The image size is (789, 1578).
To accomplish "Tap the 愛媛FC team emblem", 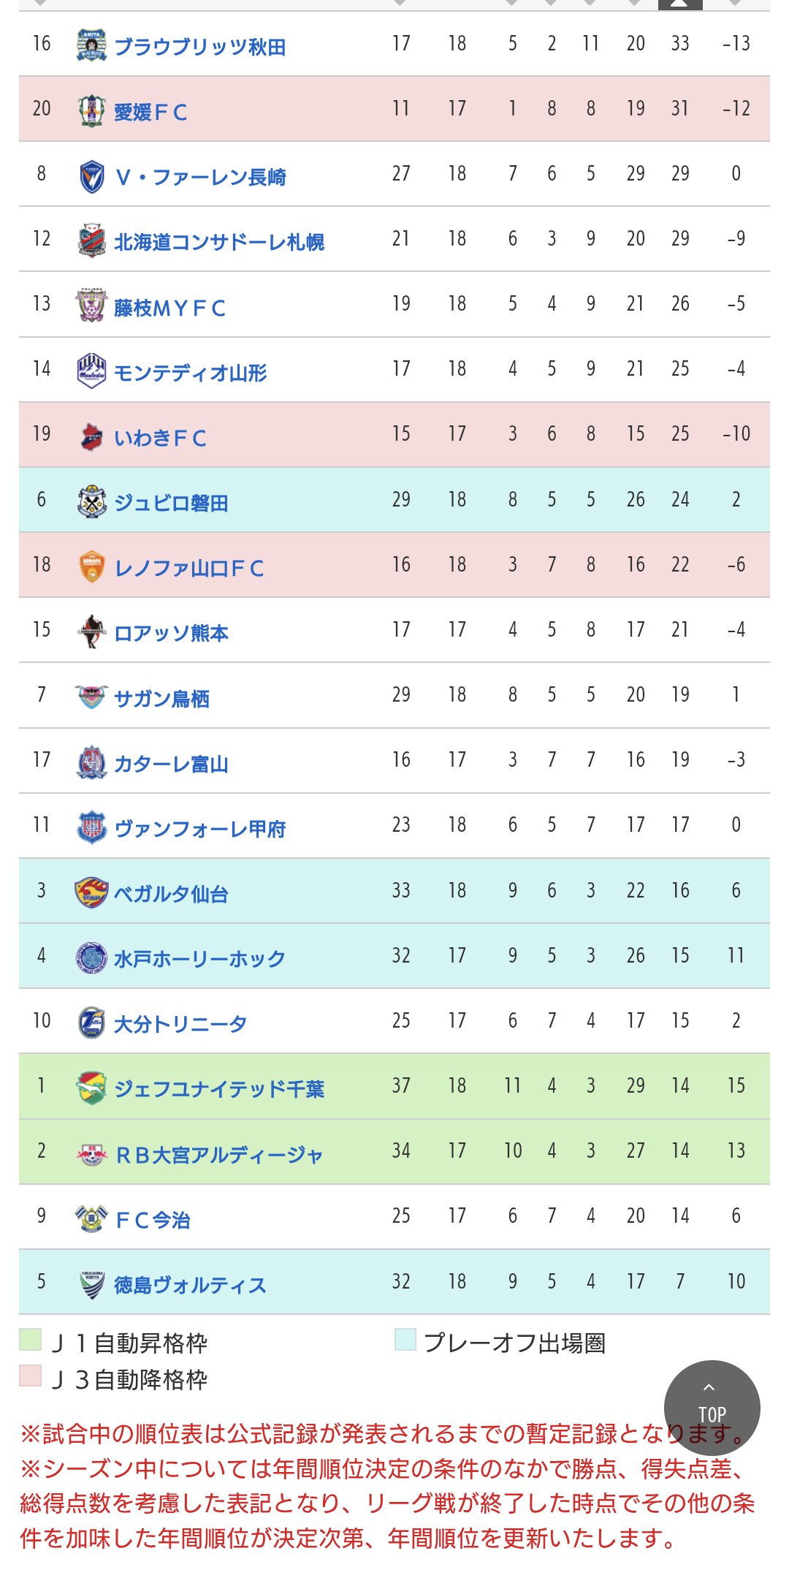I will click(x=91, y=110).
